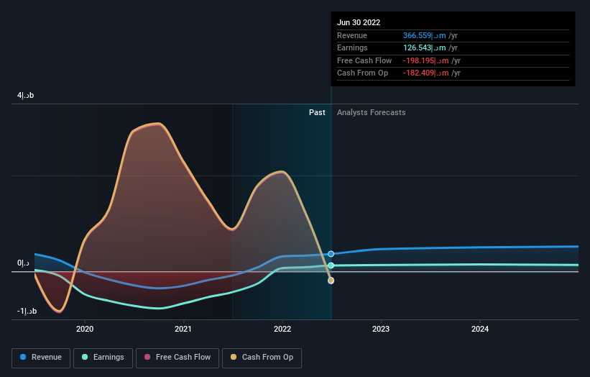Click the -1b y-axis label

point(27,311)
